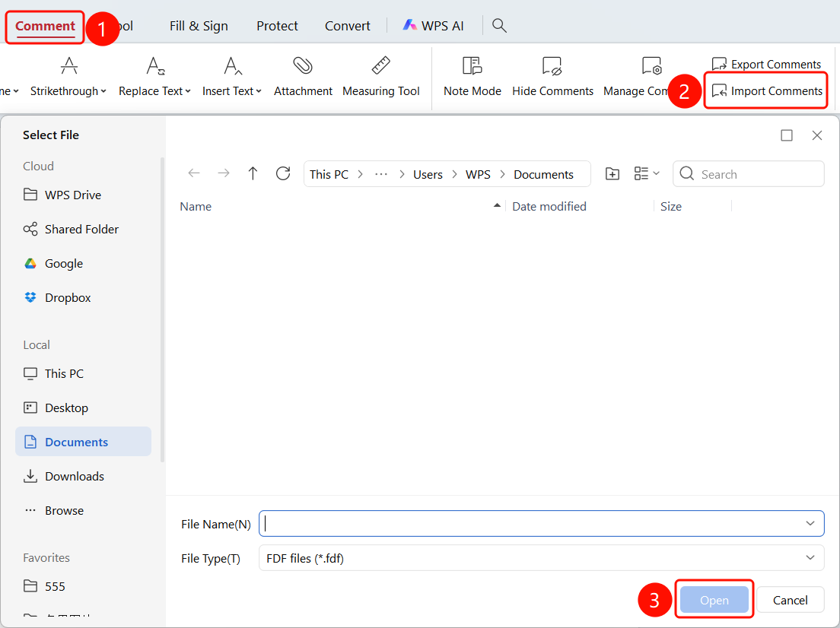840x628 pixels.
Task: Change the file list view mode
Action: click(x=647, y=173)
